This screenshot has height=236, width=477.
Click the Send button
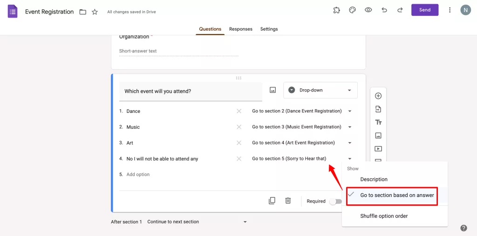[425, 10]
